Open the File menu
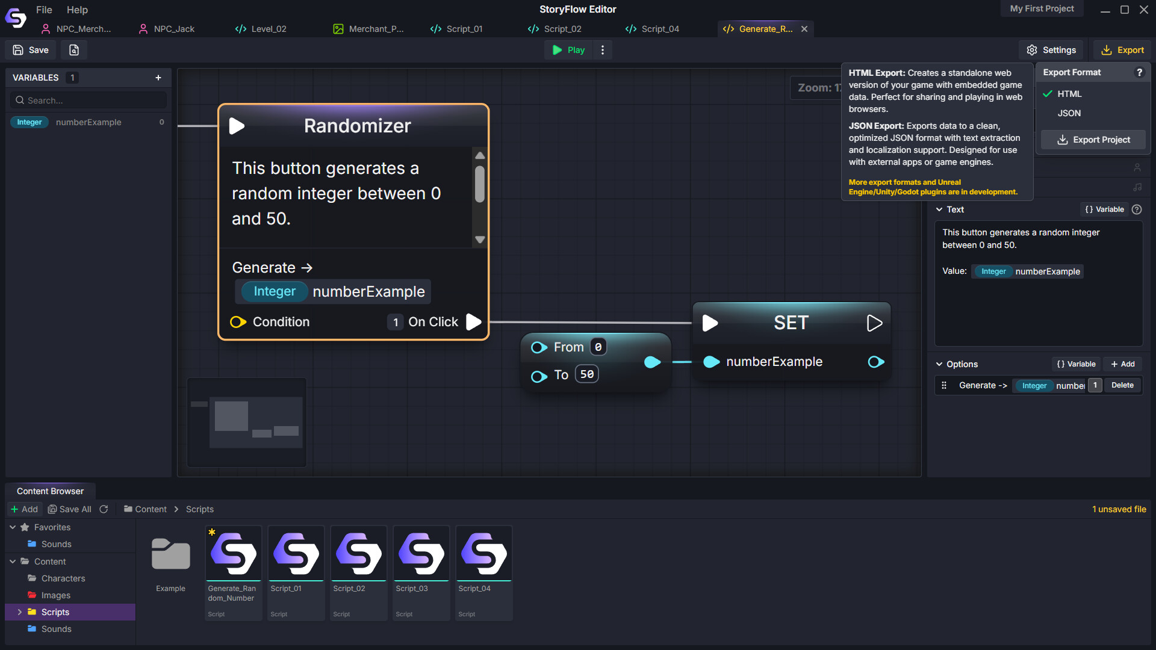The image size is (1156, 650). [x=43, y=10]
